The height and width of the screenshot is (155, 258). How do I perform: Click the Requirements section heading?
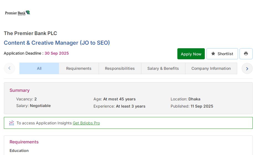[x=24, y=142]
